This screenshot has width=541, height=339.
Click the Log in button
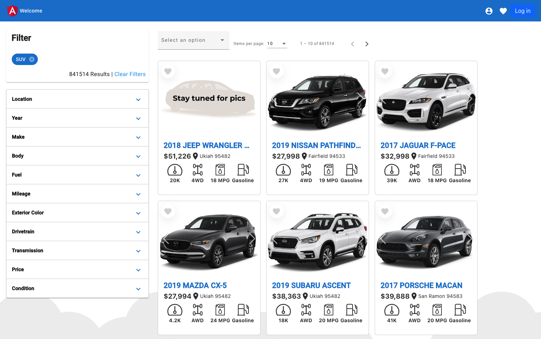pyautogui.click(x=523, y=11)
